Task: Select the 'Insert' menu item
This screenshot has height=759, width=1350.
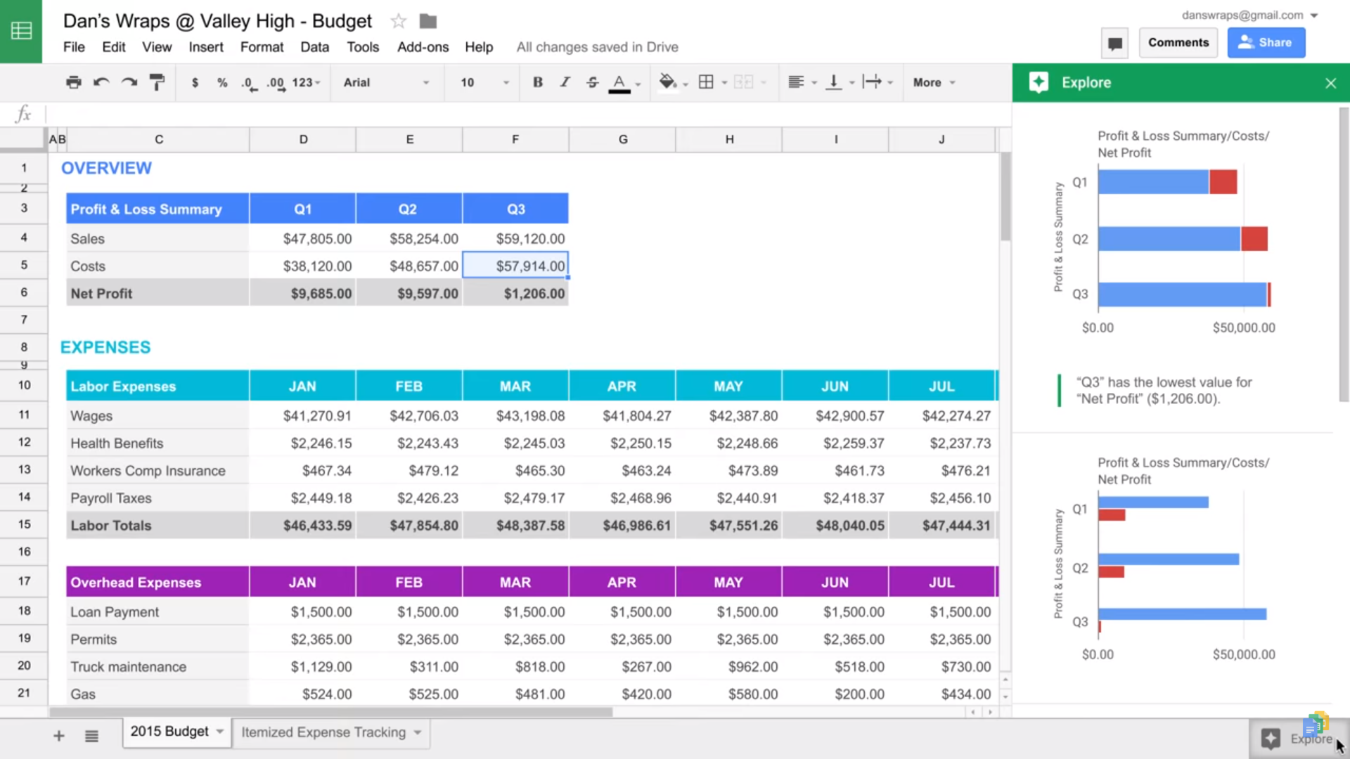Action: click(206, 46)
